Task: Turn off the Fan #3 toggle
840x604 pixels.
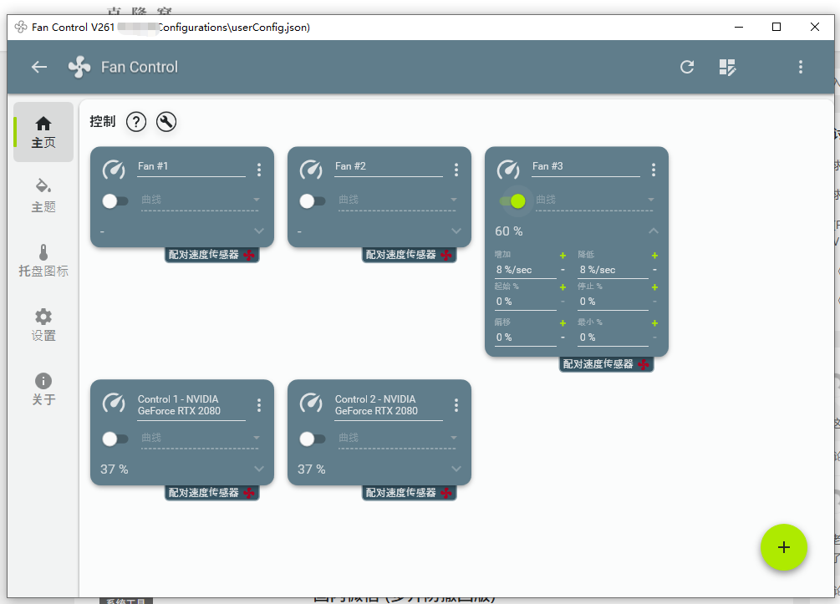Action: click(x=512, y=200)
